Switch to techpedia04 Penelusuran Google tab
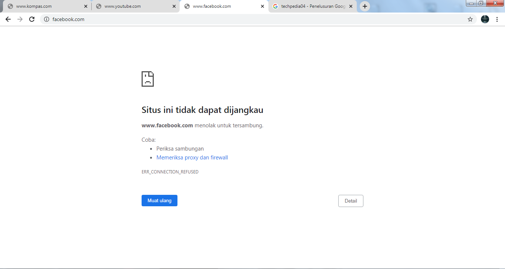The width and height of the screenshot is (505, 269). click(x=312, y=6)
